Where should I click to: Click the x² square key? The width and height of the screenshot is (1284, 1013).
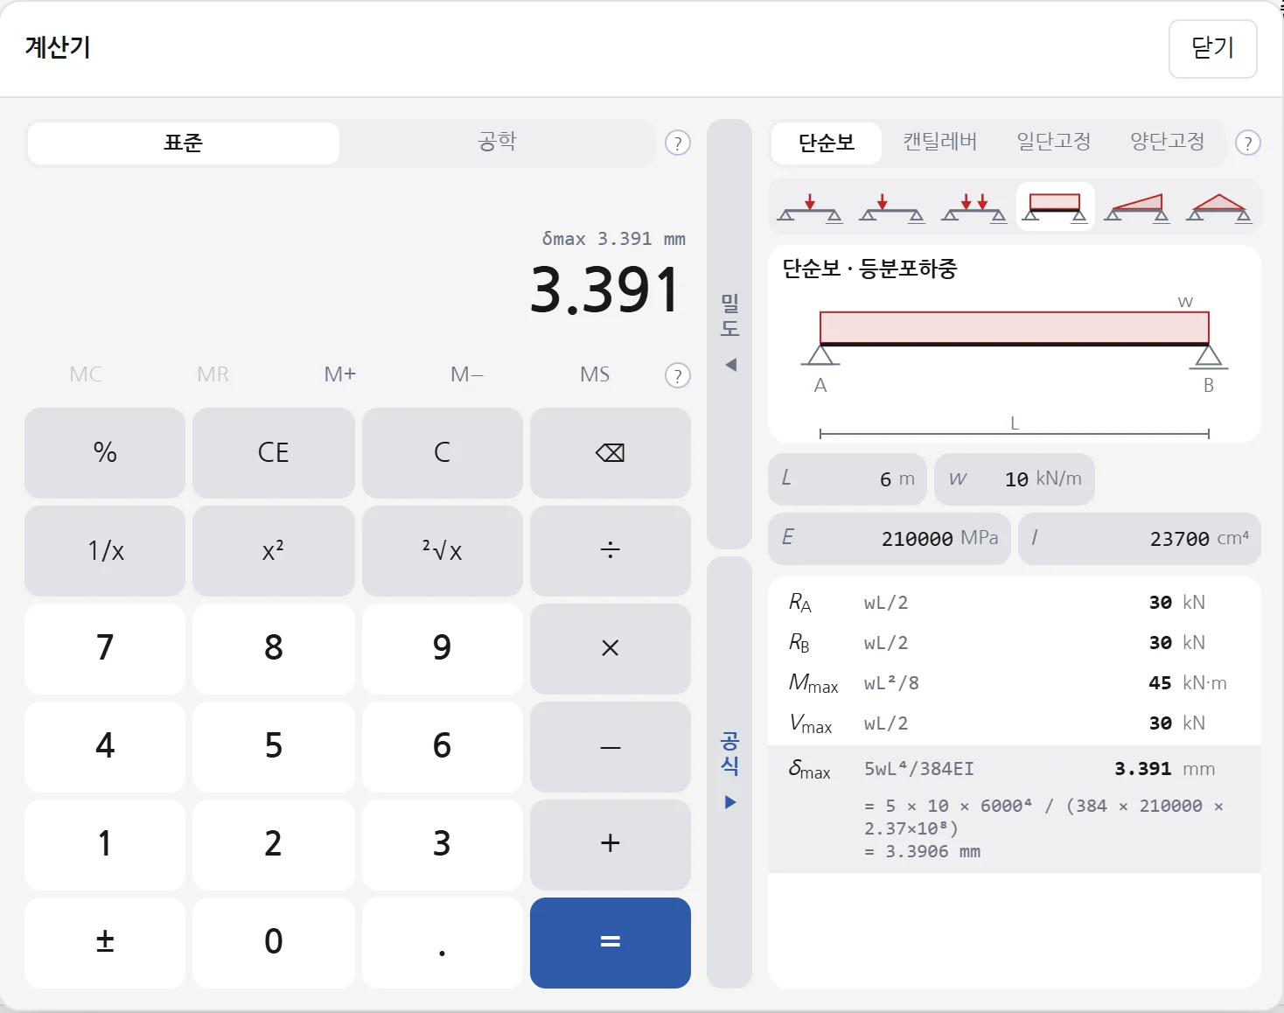pos(274,550)
